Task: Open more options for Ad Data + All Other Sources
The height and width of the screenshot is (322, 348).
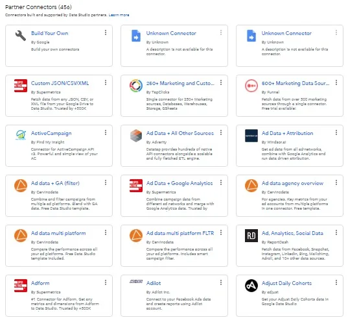Action: [221, 132]
